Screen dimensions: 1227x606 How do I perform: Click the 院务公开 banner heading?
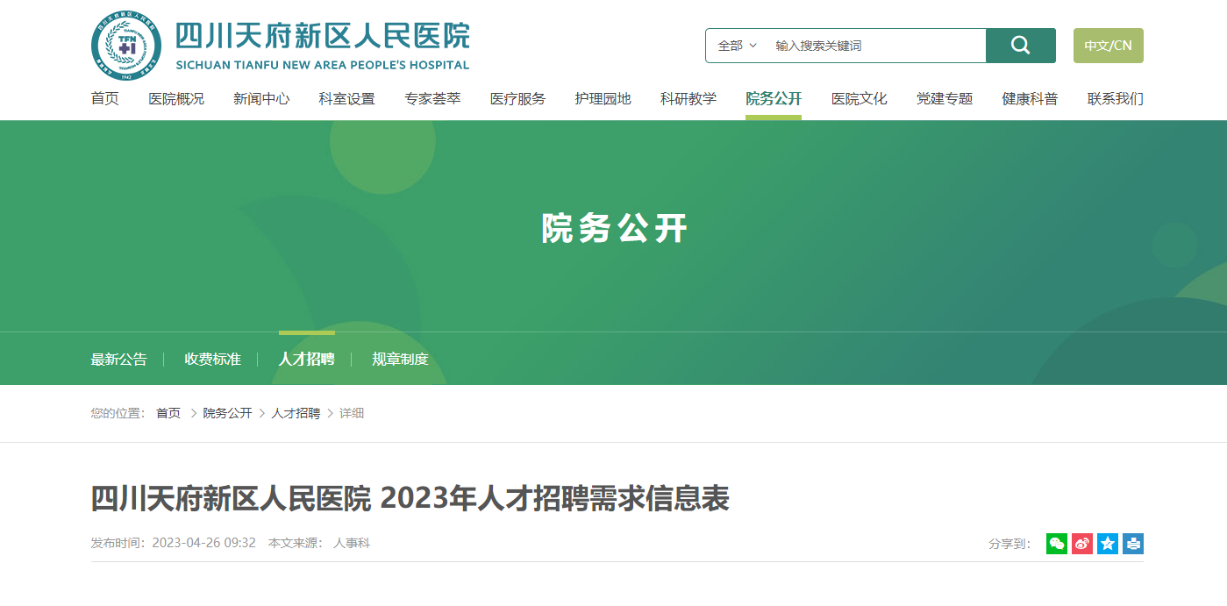pos(614,229)
